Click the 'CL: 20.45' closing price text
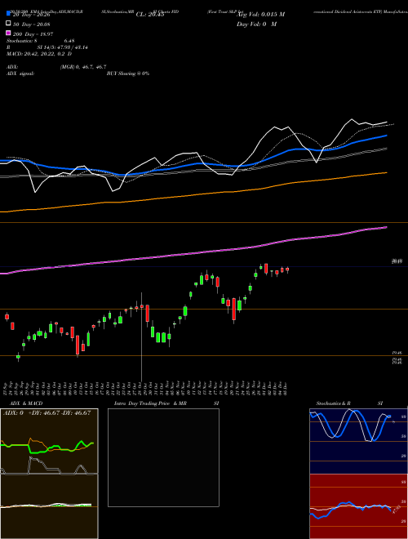The image size is (408, 539). click(150, 15)
